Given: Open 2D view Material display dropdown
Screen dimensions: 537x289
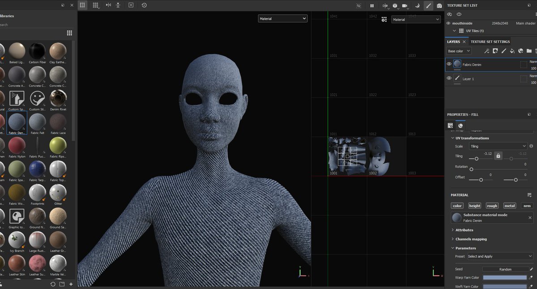Looking at the screenshot, I should (x=416, y=19).
